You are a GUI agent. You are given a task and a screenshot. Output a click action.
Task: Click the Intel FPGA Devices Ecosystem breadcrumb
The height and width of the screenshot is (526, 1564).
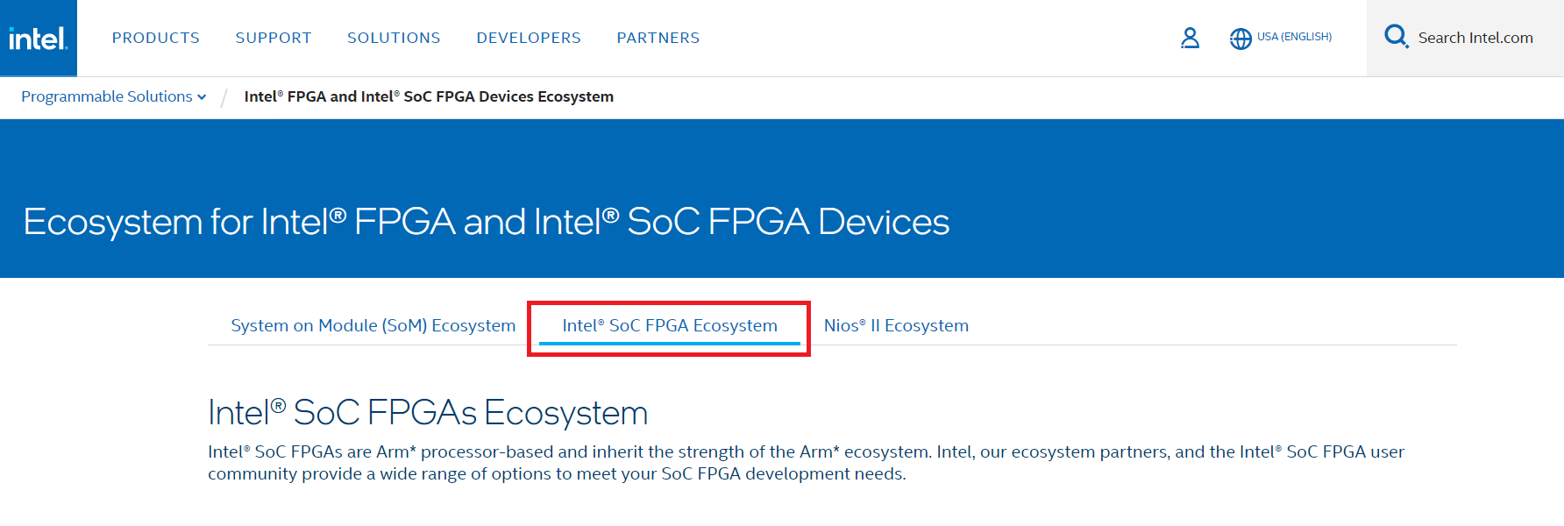click(x=429, y=96)
